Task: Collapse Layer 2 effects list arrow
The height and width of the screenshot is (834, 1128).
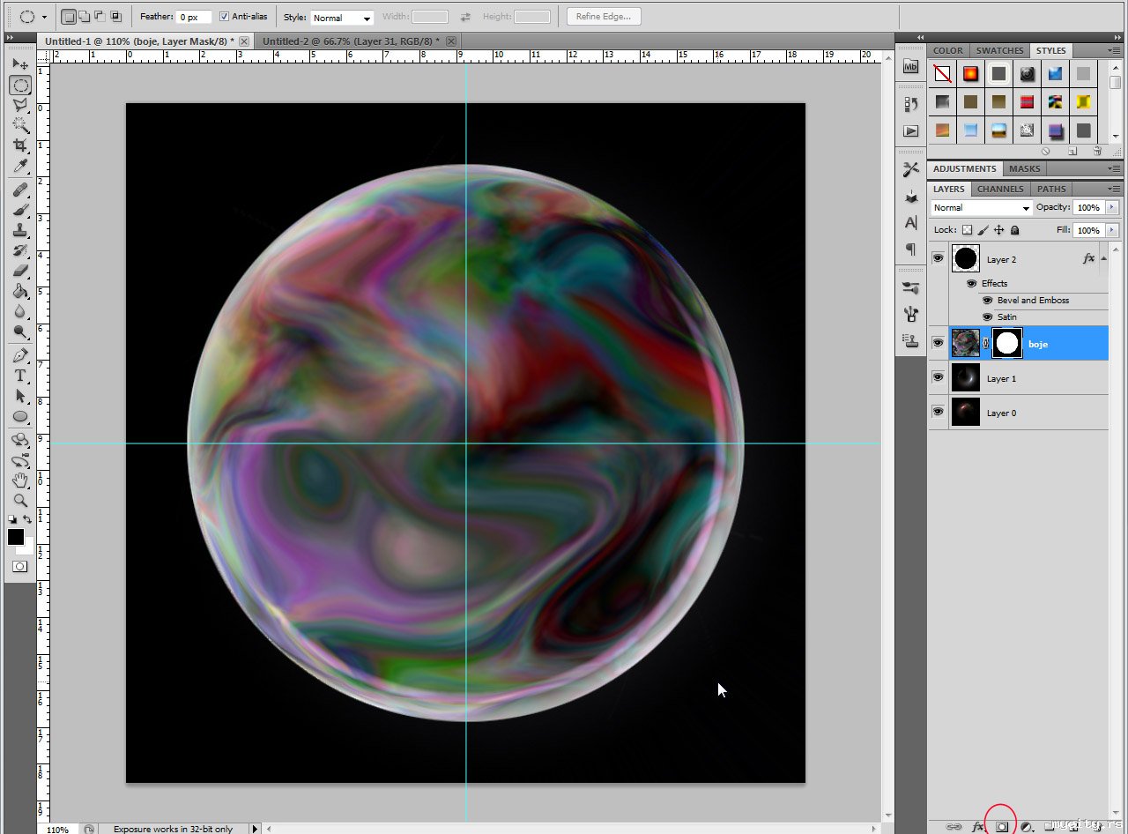Action: 1104,257
